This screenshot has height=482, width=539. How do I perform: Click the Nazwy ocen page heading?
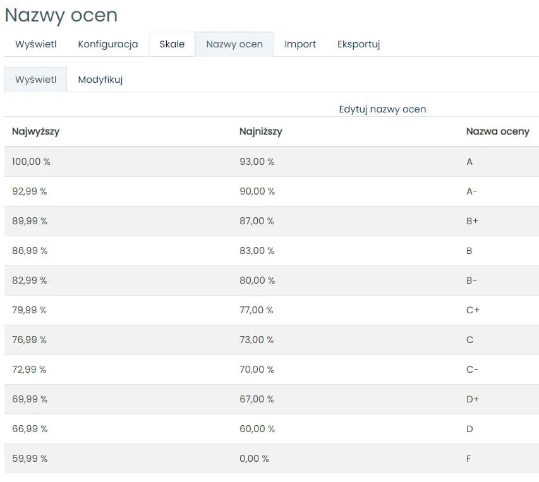(61, 16)
